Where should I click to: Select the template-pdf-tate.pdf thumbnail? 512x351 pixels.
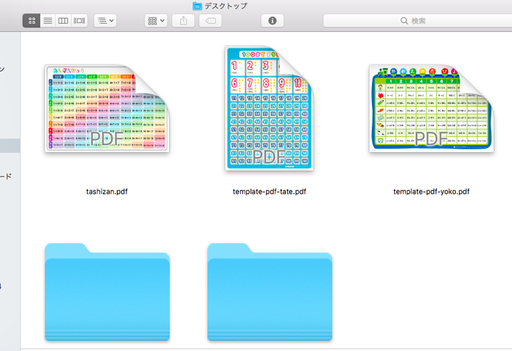(269, 108)
